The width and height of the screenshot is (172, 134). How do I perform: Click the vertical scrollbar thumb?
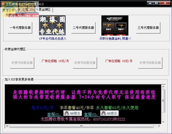[163, 101]
